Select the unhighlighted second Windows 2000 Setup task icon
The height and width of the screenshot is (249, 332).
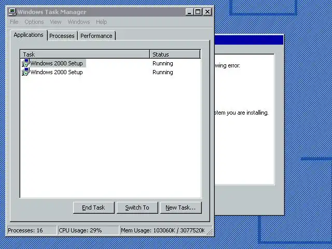(25, 72)
